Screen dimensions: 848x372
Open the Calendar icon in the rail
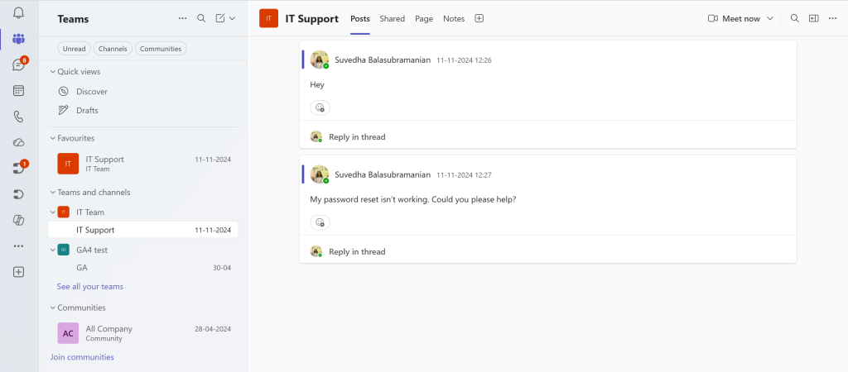tap(18, 91)
